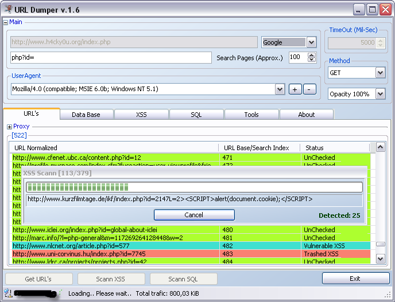
Task: Select the cfenet.ubc.ca content.php?id=12 row
Action: [191, 158]
